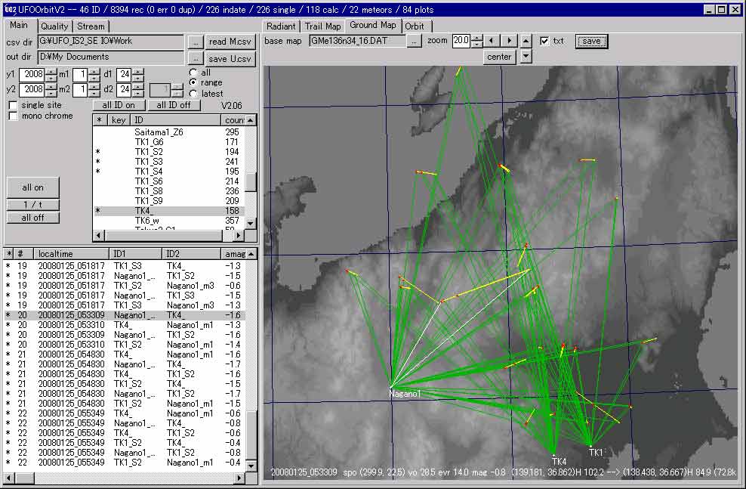Pan the ground map up with arrow button
746x489 pixels.
click(x=526, y=39)
